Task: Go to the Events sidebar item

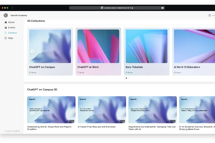Action: [x=12, y=28]
